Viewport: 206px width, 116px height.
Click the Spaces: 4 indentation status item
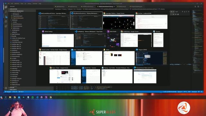(x=180, y=92)
